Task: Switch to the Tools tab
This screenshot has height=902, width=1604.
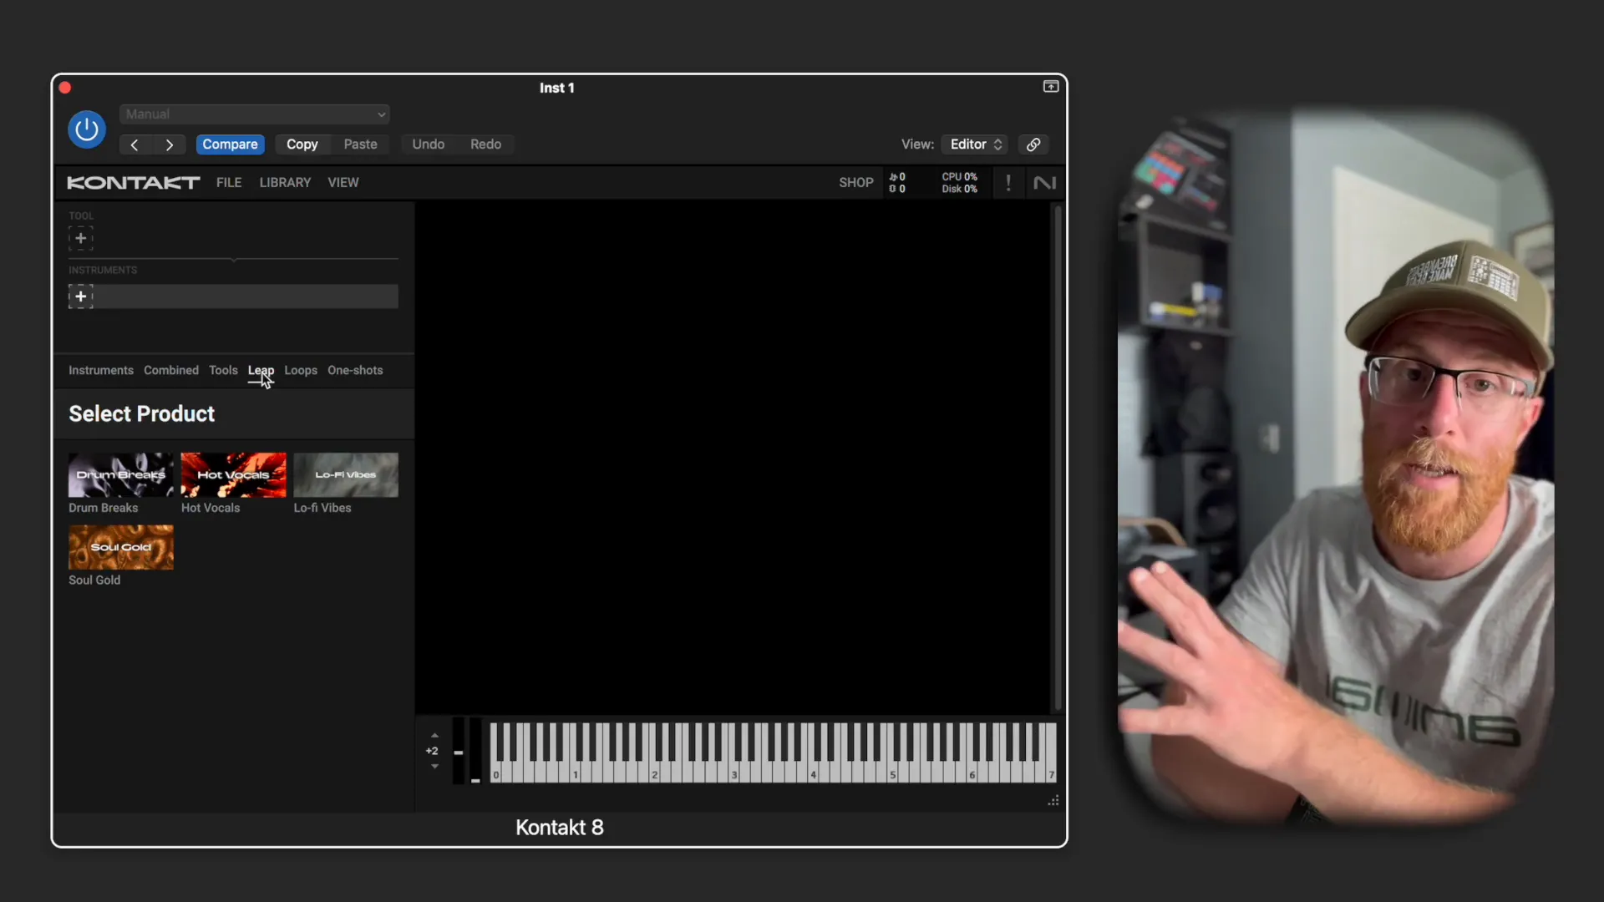Action: coord(223,371)
